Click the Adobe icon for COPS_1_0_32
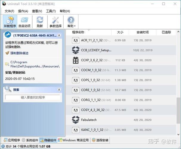The width and height of the screenshot is (181, 149). [76, 80]
